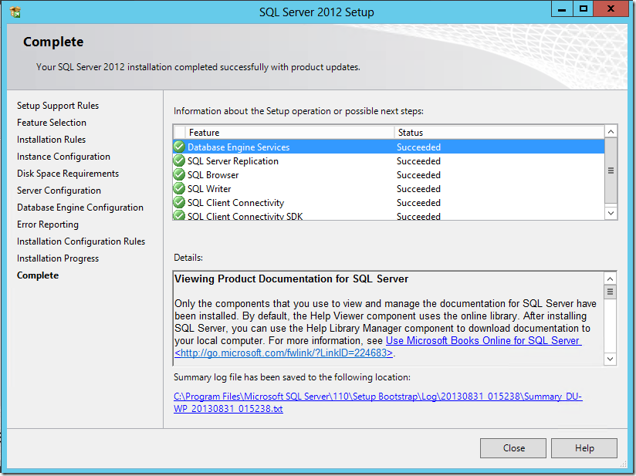Click the green check icon beside SQL Client Connectivity
This screenshot has width=636, height=476.
click(x=179, y=202)
